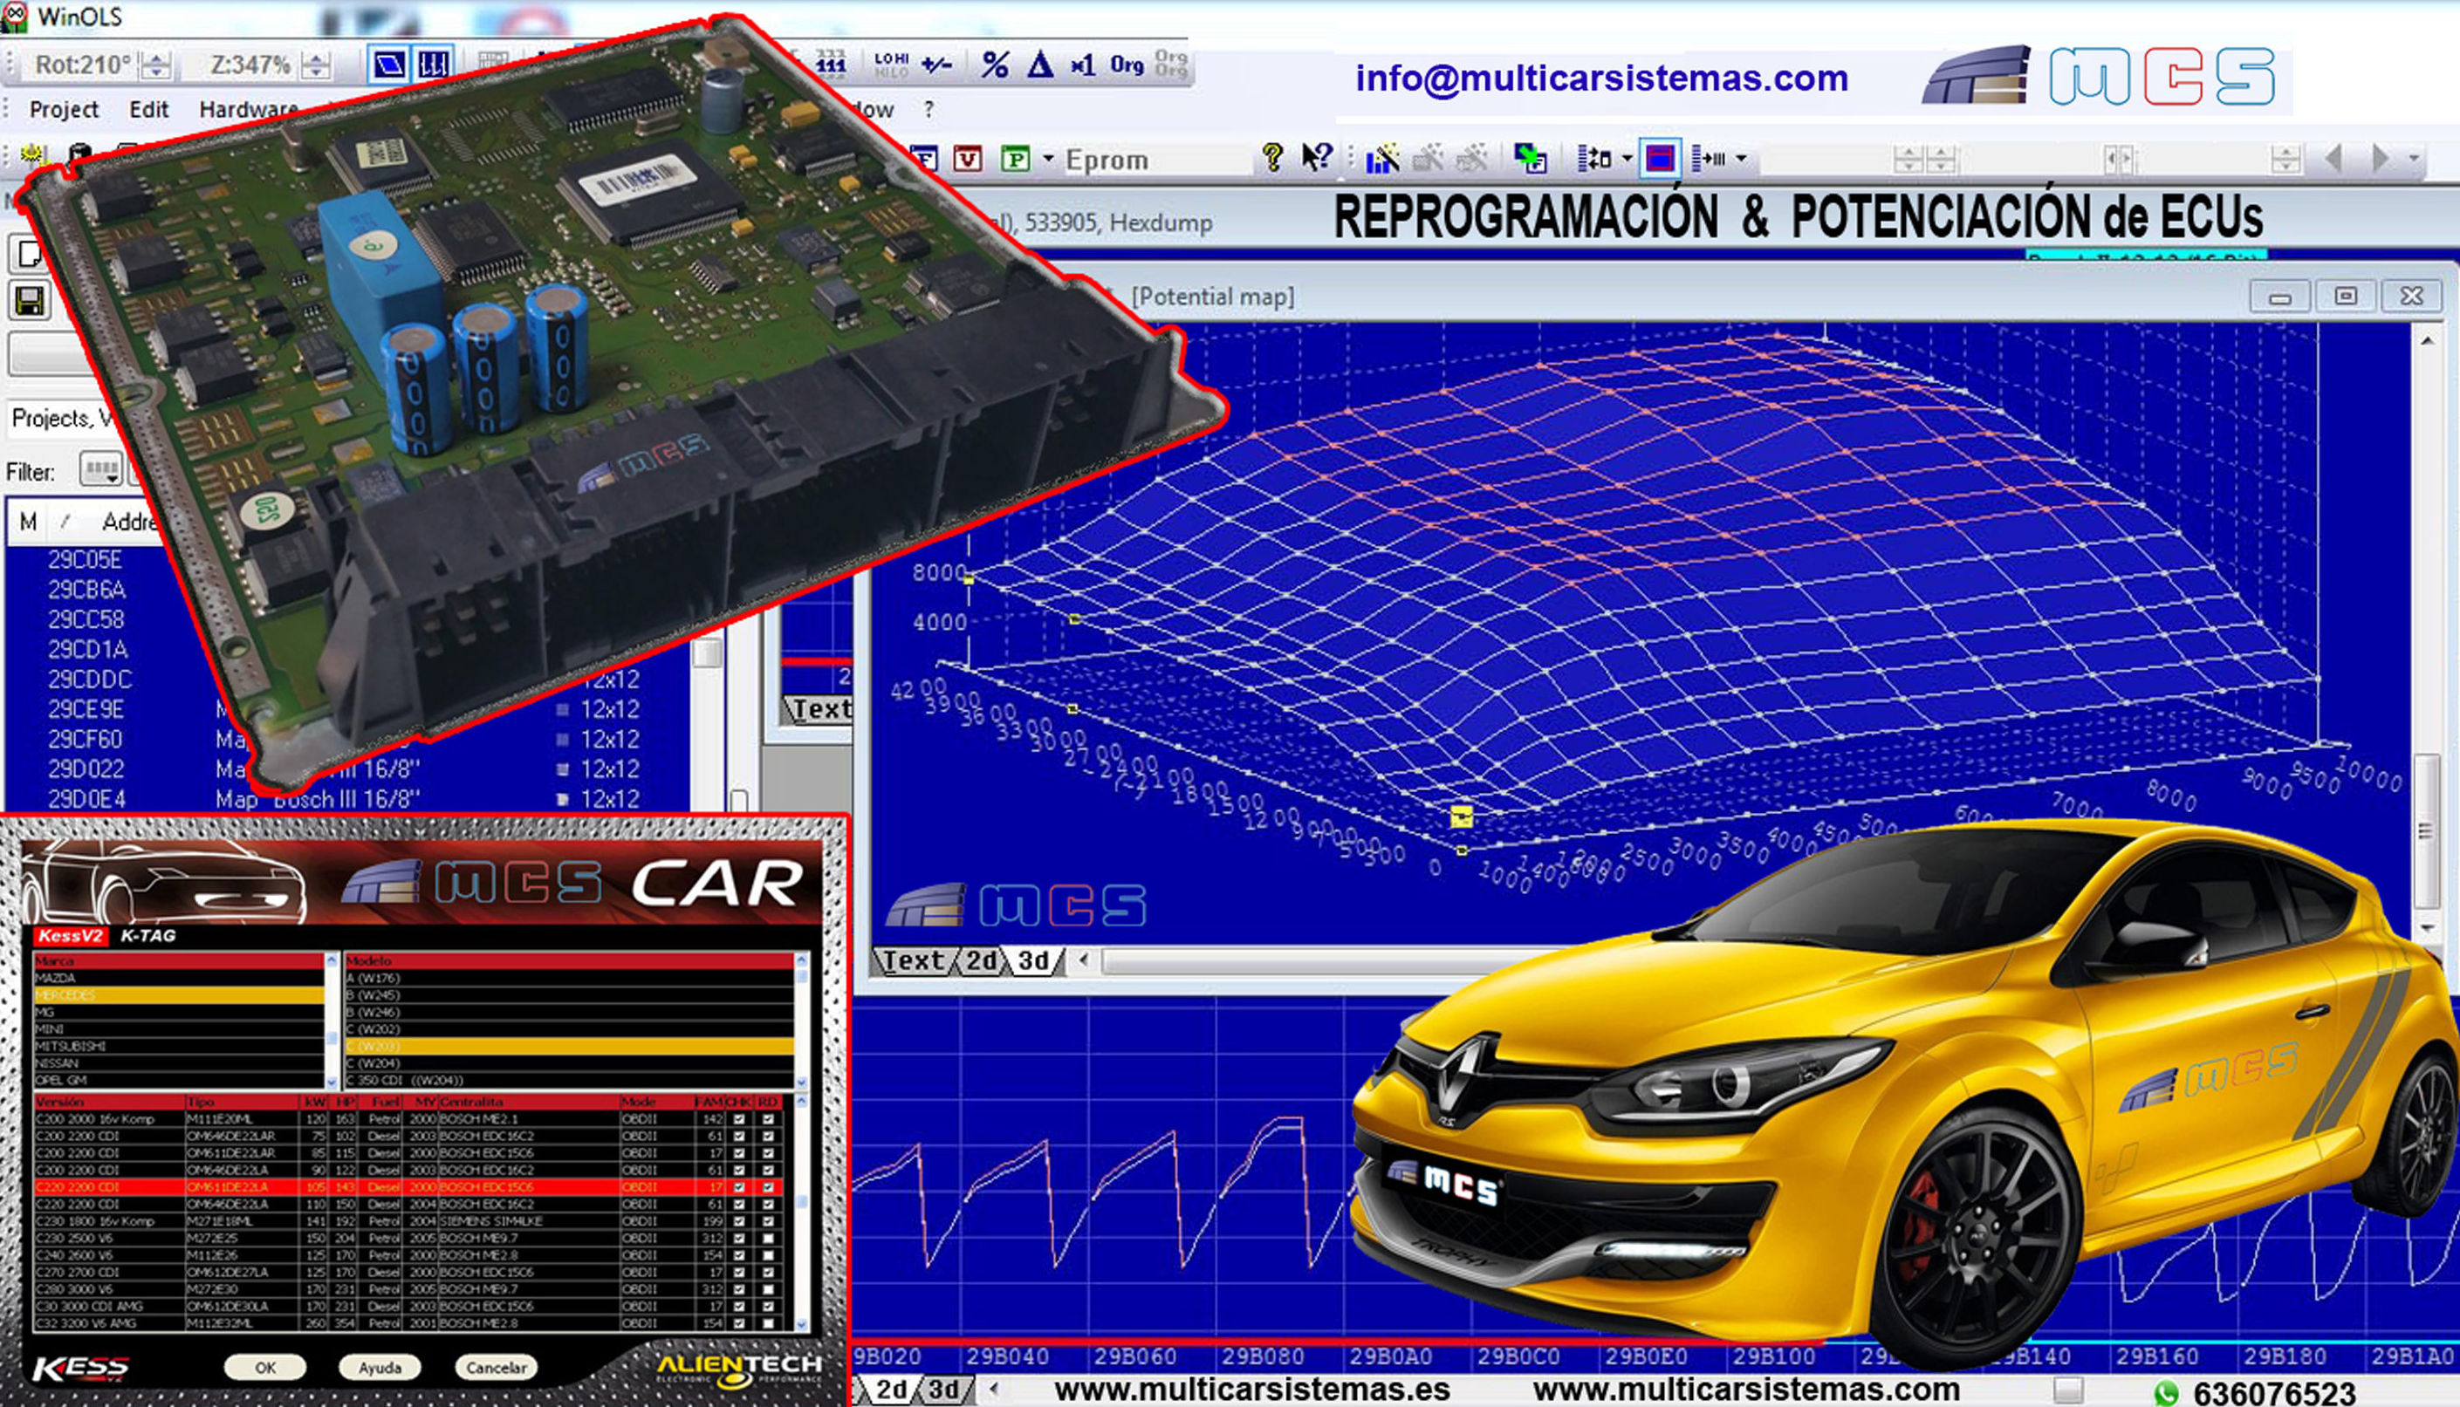
Task: Open the Edit menu
Action: [149, 109]
